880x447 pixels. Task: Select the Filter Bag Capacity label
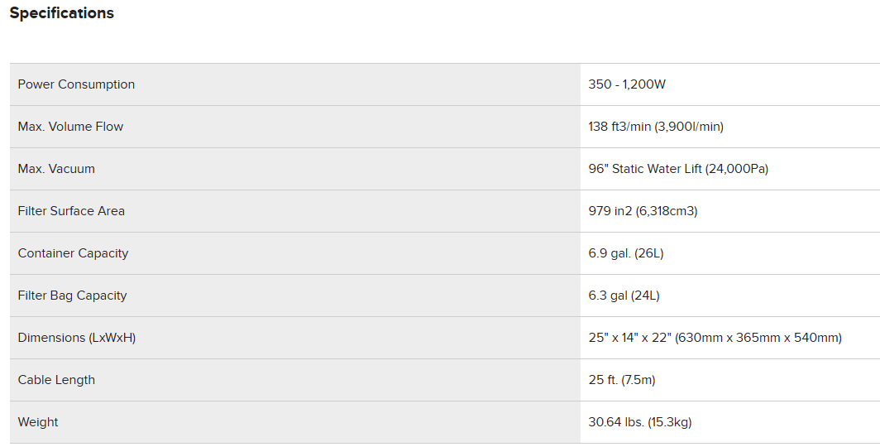coord(72,296)
